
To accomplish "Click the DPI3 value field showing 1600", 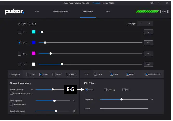I will tap(148, 54).
